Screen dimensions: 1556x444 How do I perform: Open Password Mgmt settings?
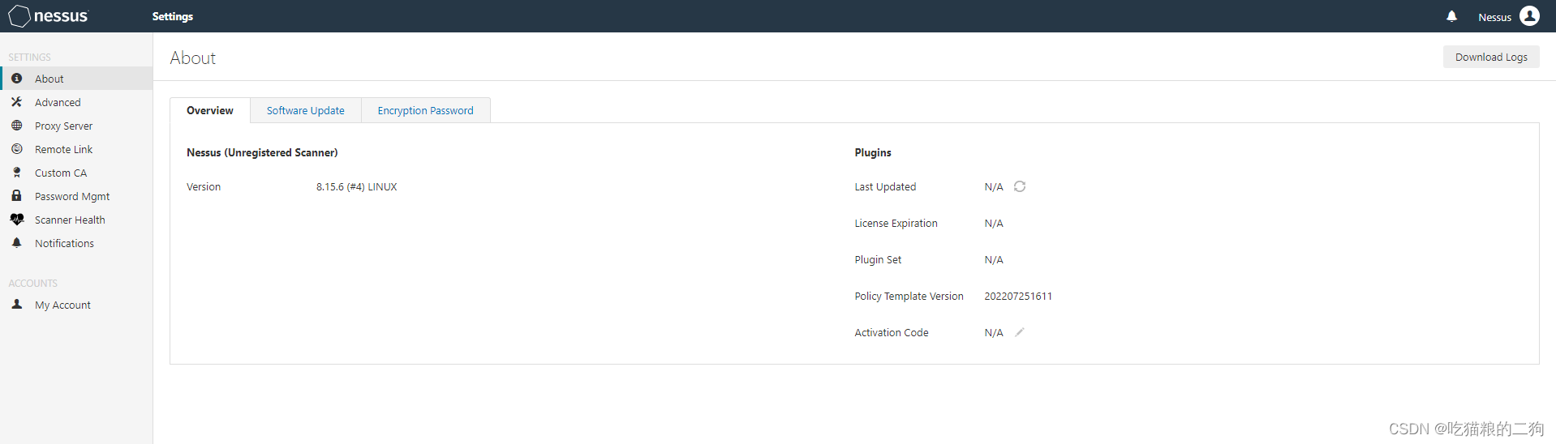(x=76, y=196)
